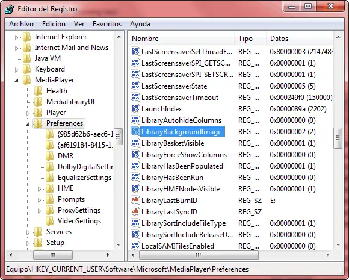
Task: Collapse the Preferences key
Action: [x=28, y=124]
